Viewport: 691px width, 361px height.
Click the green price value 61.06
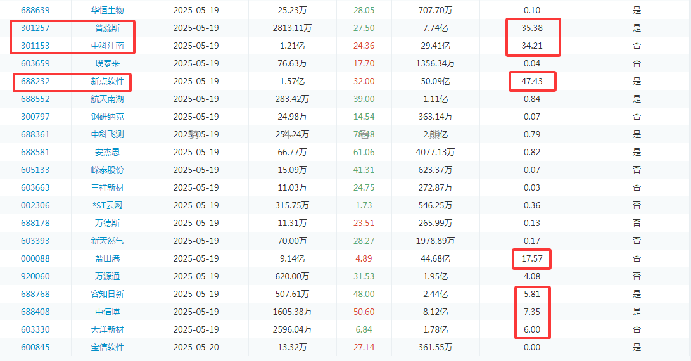pyautogui.click(x=364, y=152)
